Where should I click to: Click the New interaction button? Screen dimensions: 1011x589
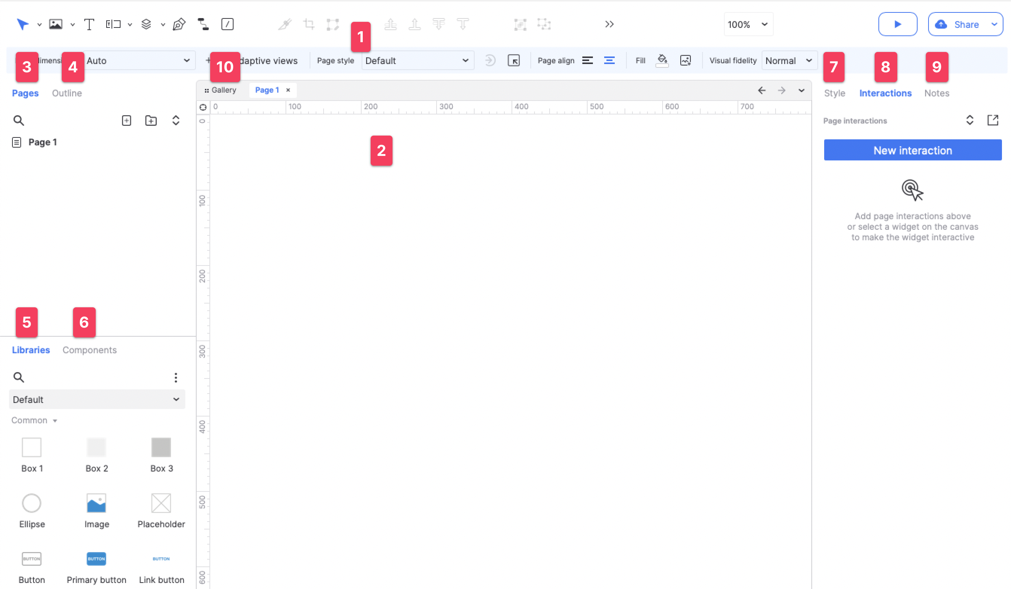912,150
